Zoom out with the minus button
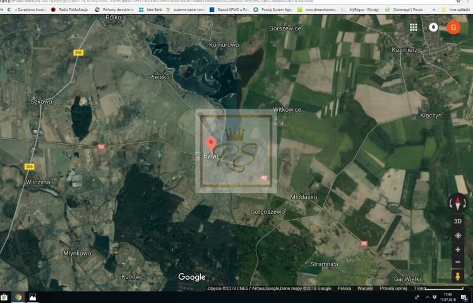The width and height of the screenshot is (473, 303). coord(458,262)
